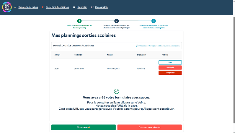Click the Niveau column header

tap(110, 55)
